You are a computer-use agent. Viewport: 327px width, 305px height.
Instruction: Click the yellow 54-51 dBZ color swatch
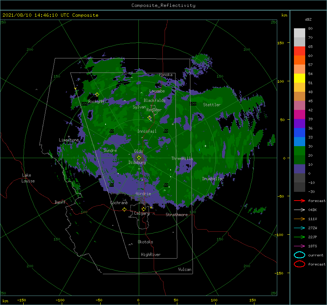299,78
